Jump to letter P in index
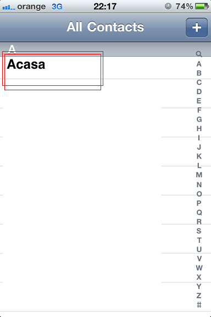Image resolution: width=211 pixels, height=317 pixels. pyautogui.click(x=199, y=203)
